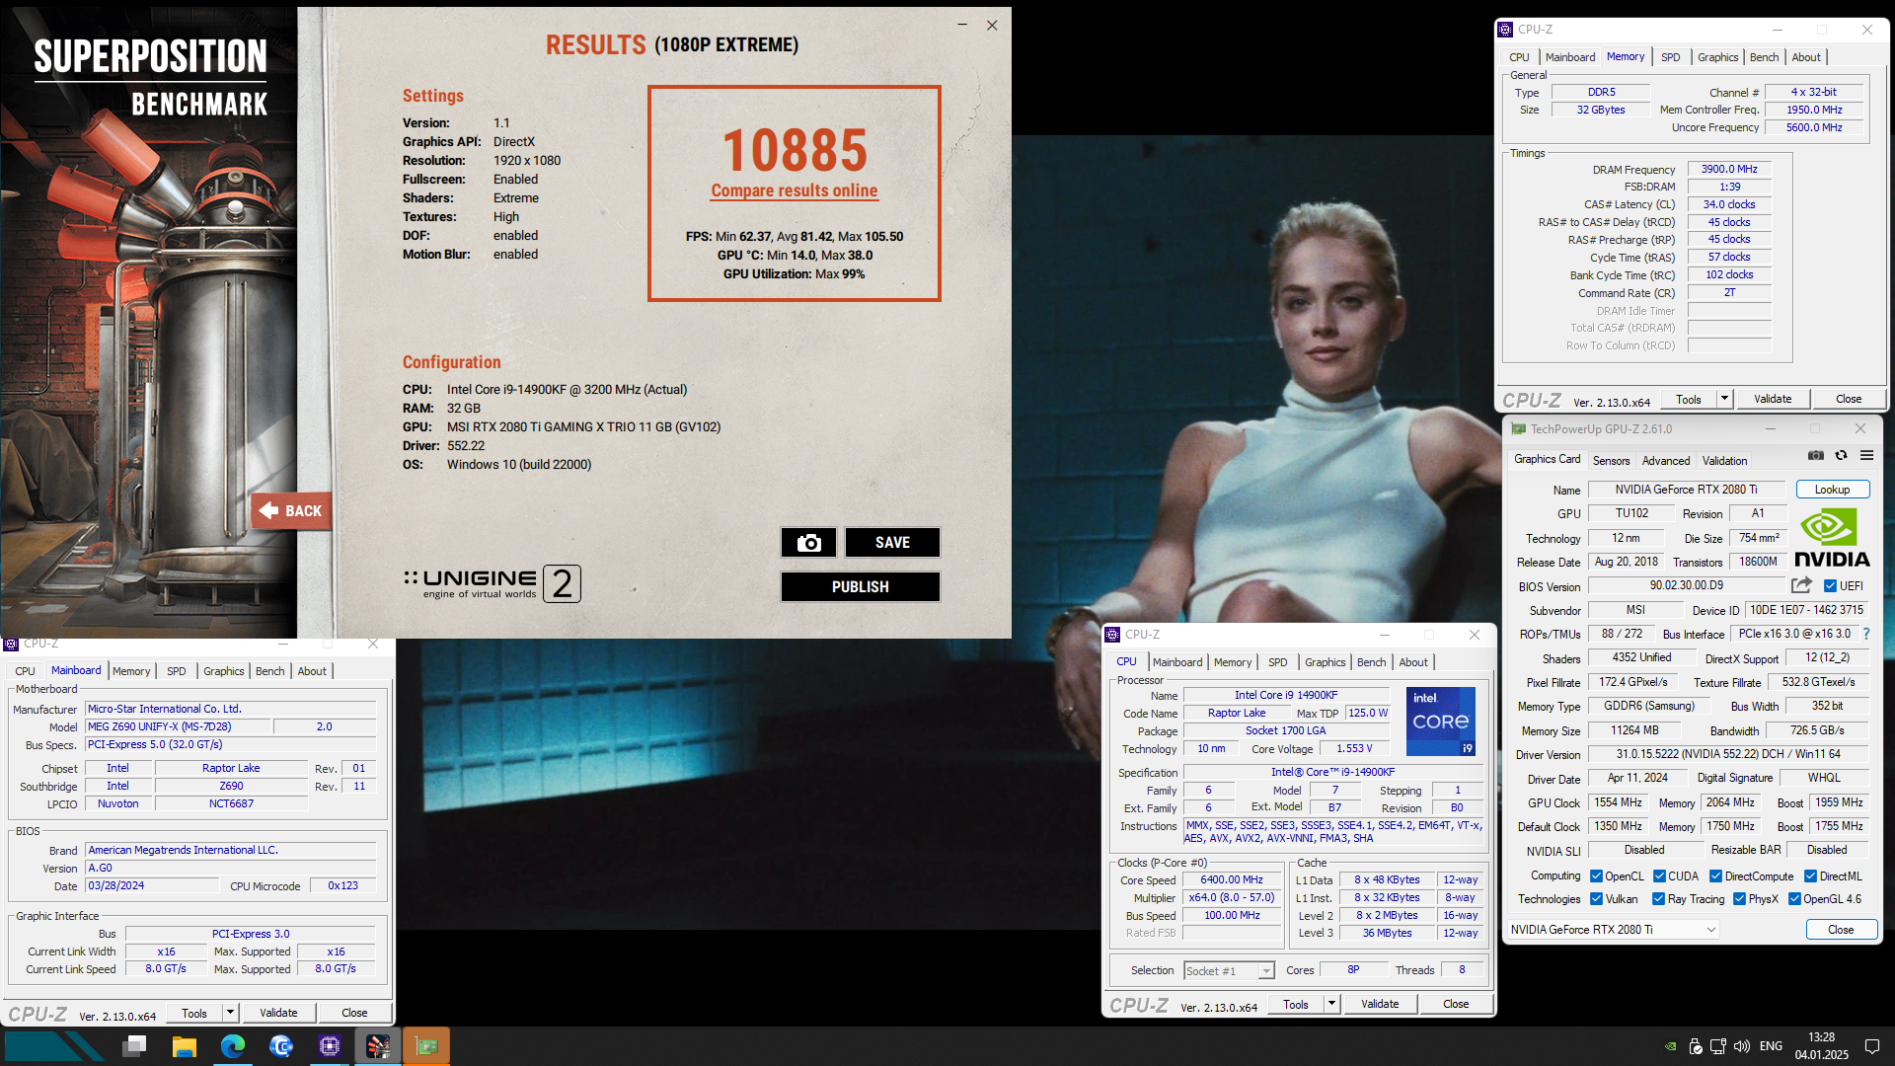This screenshot has height=1066, width=1895.
Task: Click the taskbar clock showing 13:28
Action: 1821,1046
